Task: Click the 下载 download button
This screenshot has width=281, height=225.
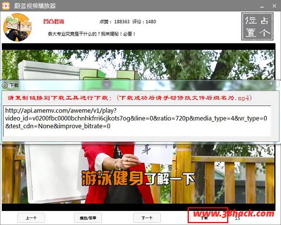Action: click(x=204, y=218)
